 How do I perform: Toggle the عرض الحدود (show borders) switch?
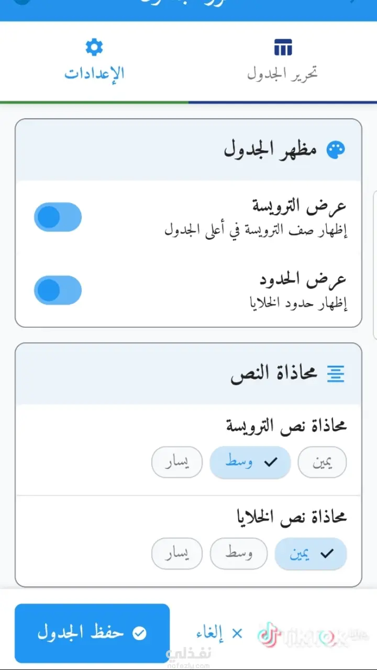point(58,290)
